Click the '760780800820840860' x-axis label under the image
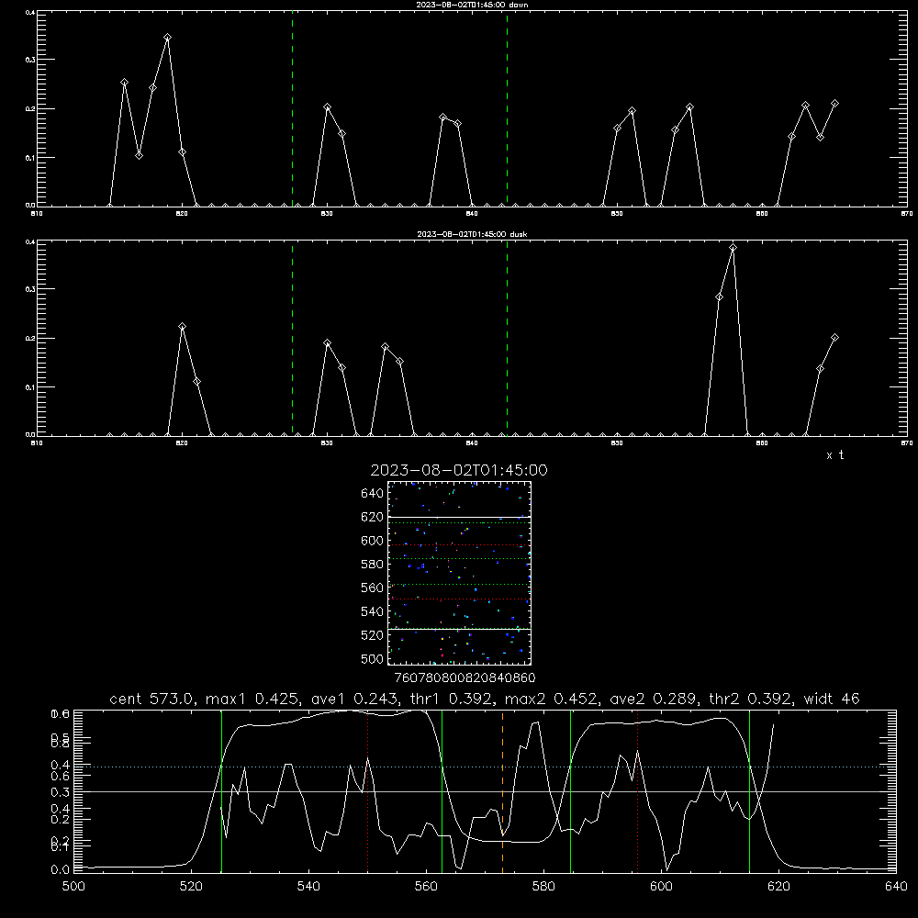 (465, 677)
